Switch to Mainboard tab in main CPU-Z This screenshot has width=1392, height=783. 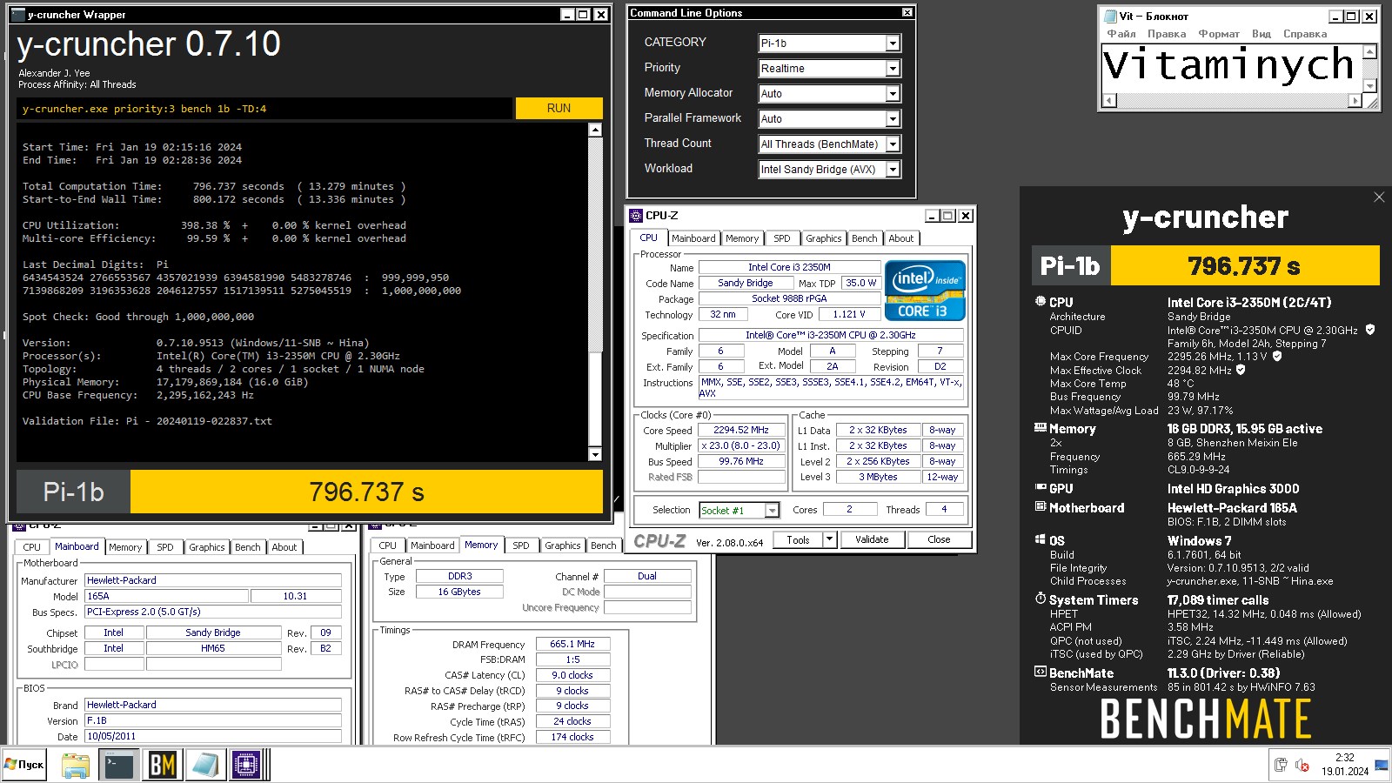click(693, 238)
